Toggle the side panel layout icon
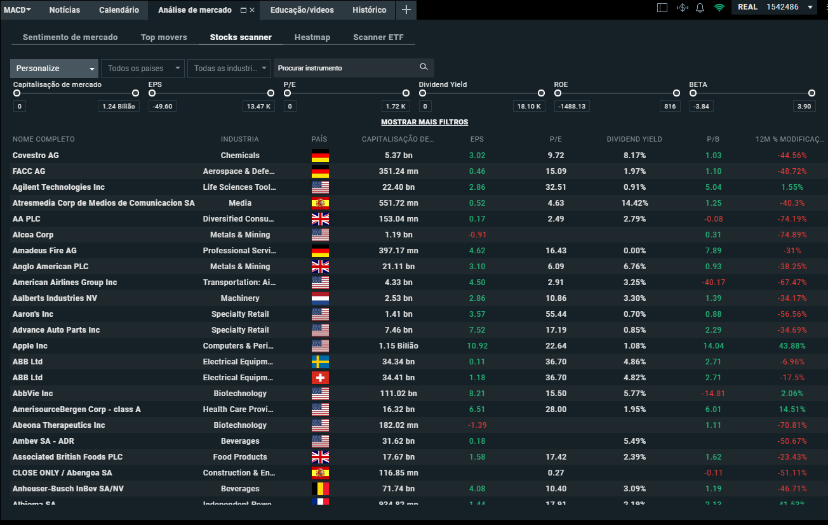 pos(662,8)
